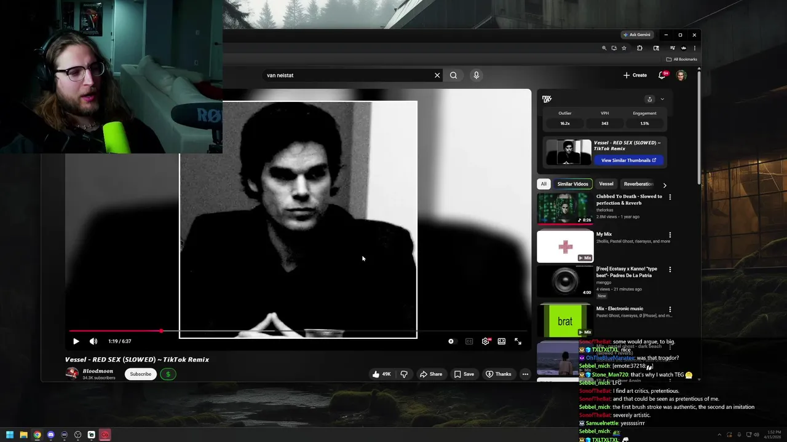Click the red video progress bar
The height and width of the screenshot is (442, 787).
[115, 331]
